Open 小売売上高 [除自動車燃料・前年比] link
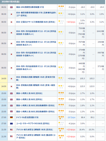Screen dimensions: 106x141 [x=35, y=112]
